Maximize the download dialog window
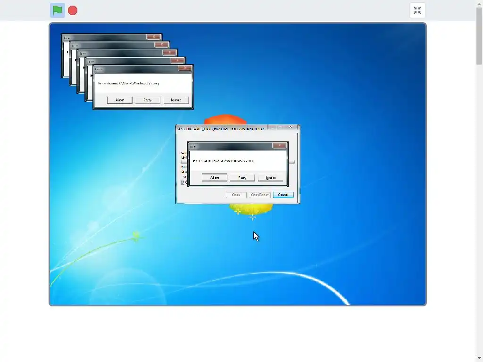Viewport: 483px width, 362px height. click(x=280, y=127)
